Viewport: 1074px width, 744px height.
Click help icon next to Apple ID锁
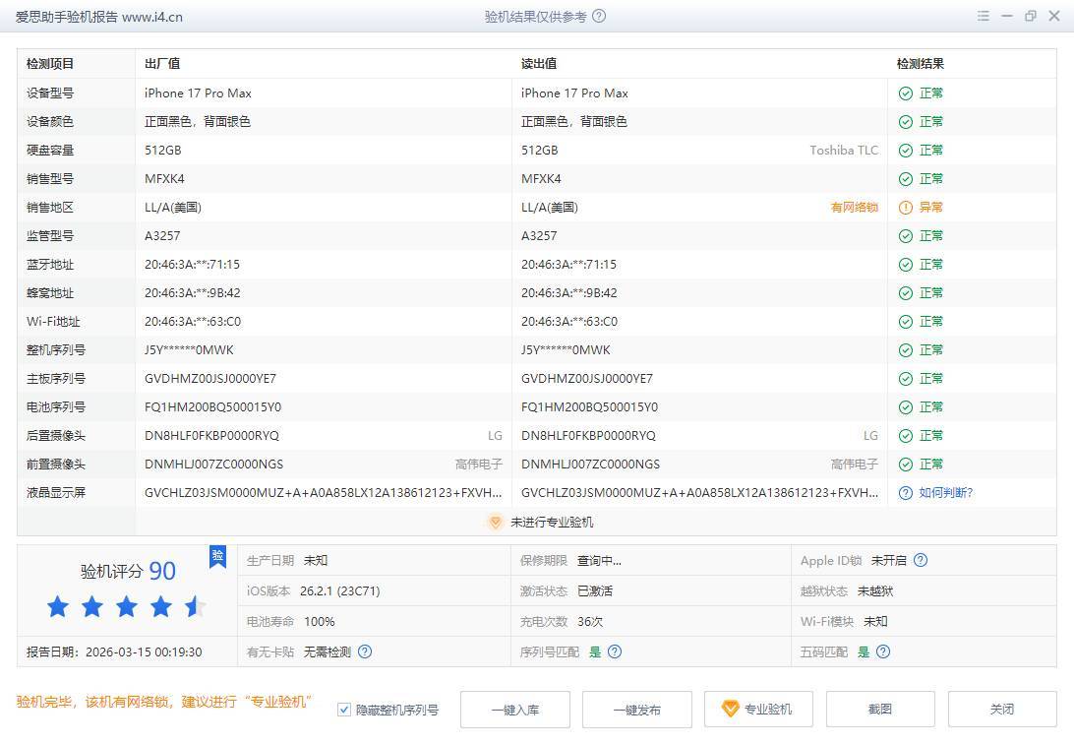pos(921,561)
